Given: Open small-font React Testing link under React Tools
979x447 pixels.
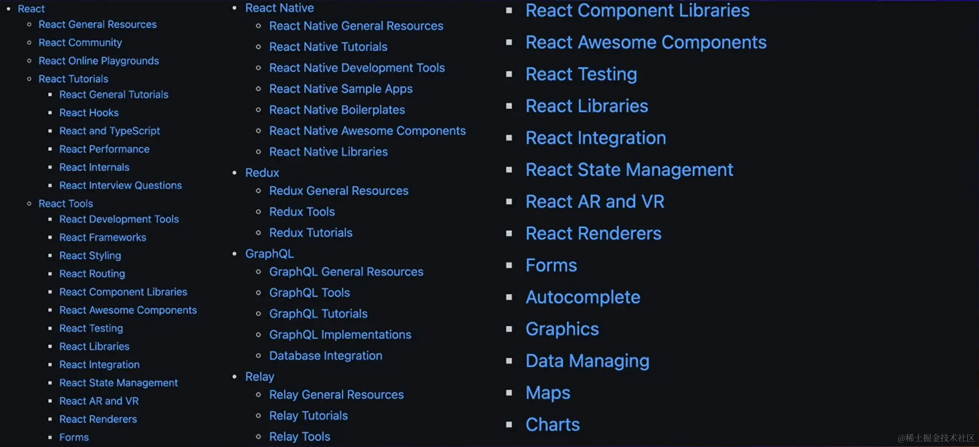Looking at the screenshot, I should tap(91, 328).
